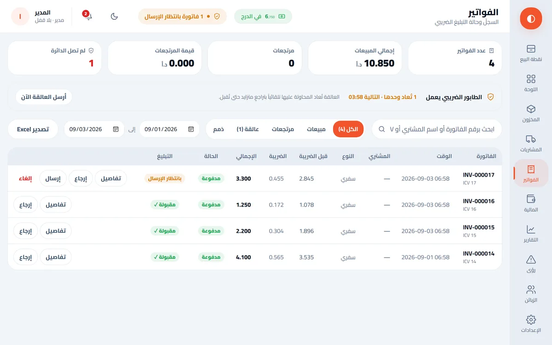Click الإجمالي column header
Image resolution: width=552 pixels, height=345 pixels.
tap(246, 156)
